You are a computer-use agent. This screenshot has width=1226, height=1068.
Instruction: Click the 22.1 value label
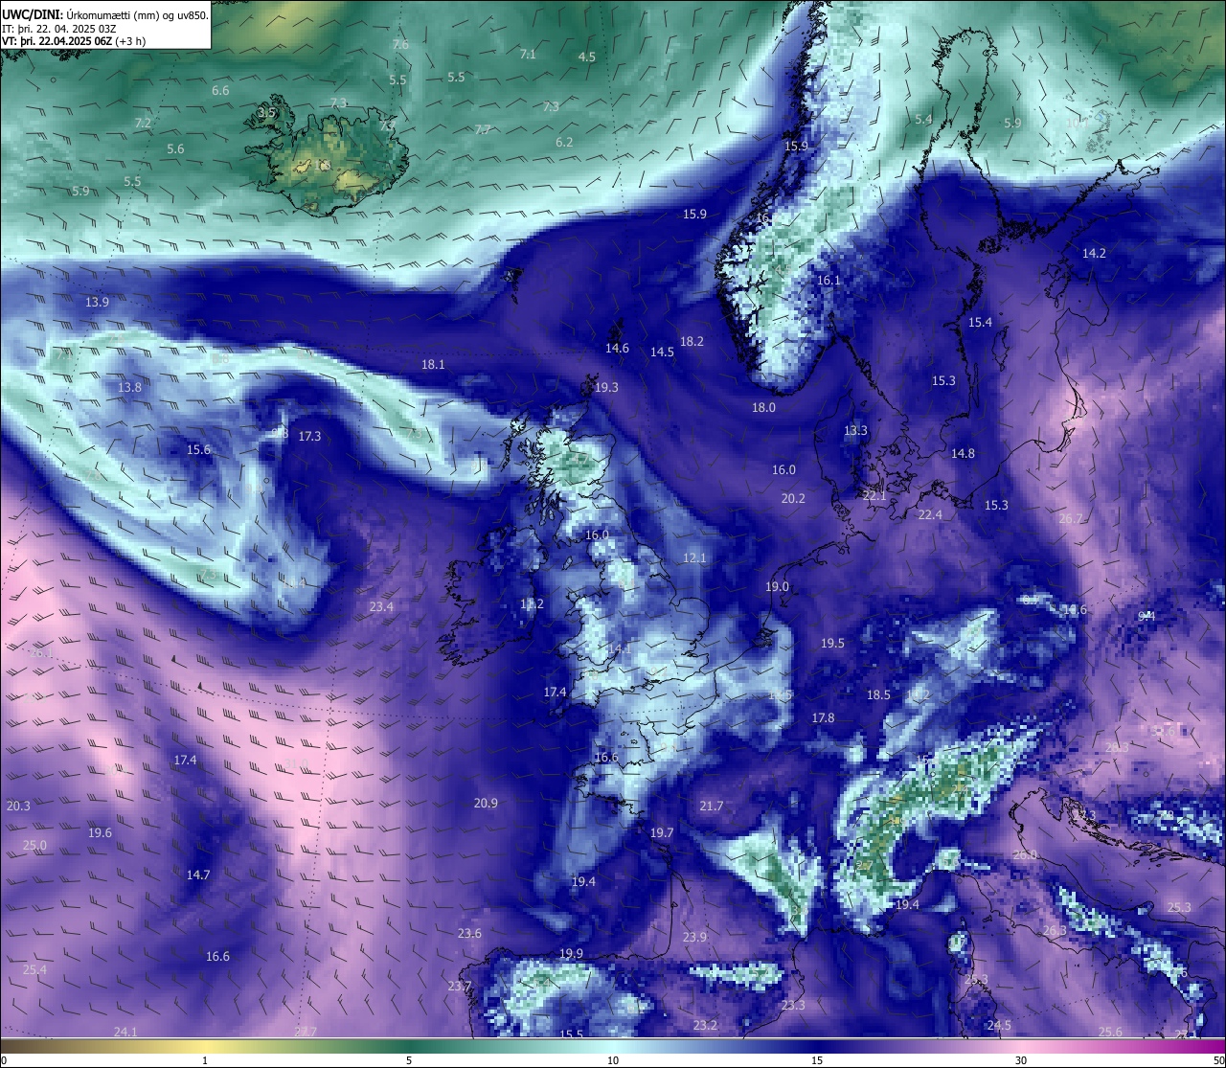pos(874,496)
